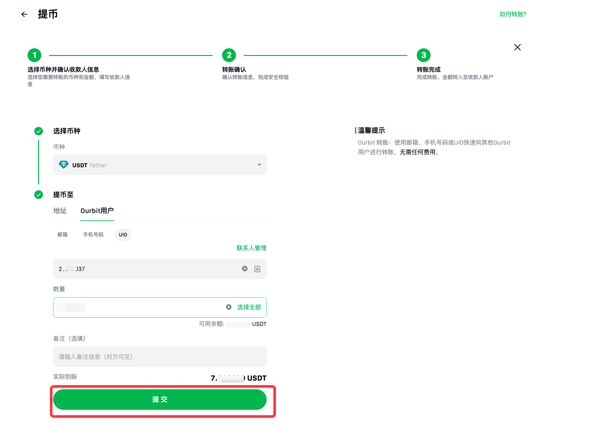Click the USDT Tether coin icon

[64, 165]
